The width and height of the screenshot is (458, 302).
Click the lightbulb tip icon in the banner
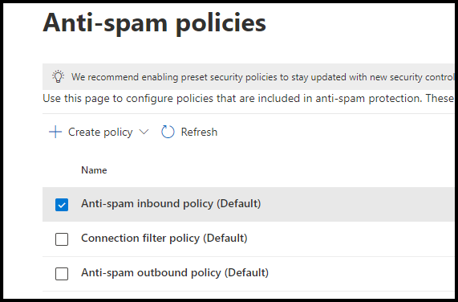58,76
